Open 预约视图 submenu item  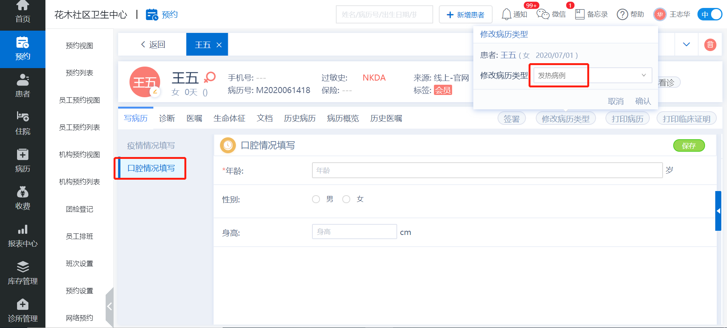pyautogui.click(x=80, y=46)
